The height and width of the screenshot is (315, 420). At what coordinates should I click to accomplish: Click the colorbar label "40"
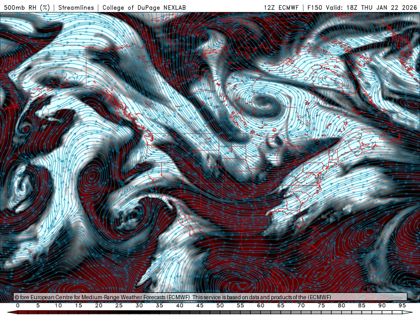click(180, 306)
